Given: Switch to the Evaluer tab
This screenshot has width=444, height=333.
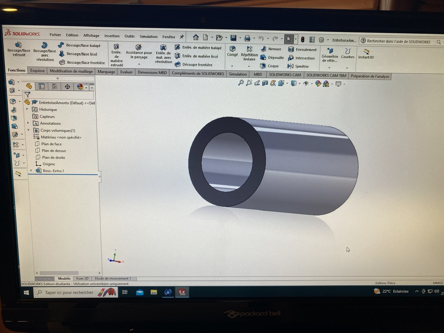Looking at the screenshot, I should click(x=126, y=72).
